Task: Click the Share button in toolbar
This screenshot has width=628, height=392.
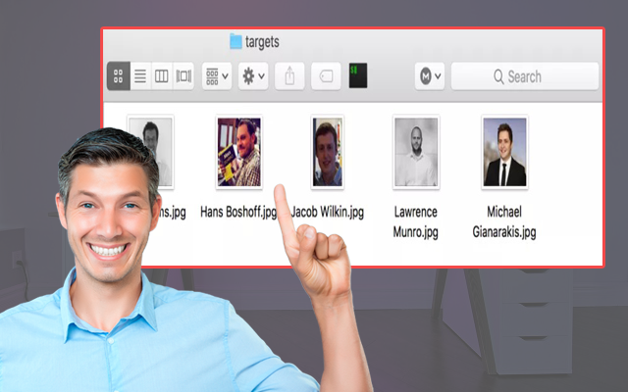Action: click(289, 76)
